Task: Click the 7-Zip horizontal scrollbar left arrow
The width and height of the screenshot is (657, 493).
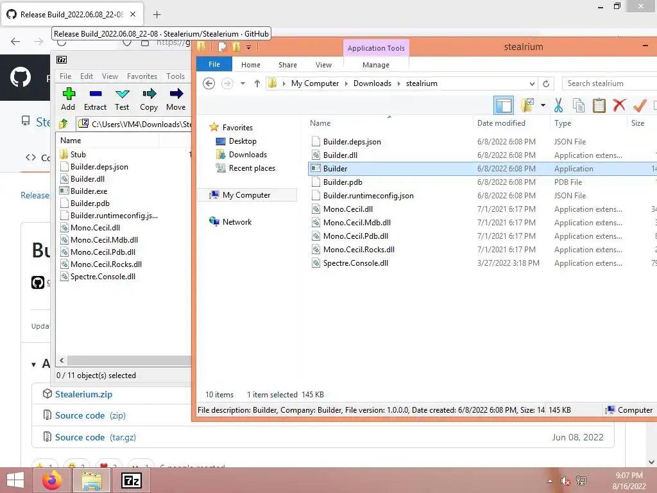Action: coord(62,361)
